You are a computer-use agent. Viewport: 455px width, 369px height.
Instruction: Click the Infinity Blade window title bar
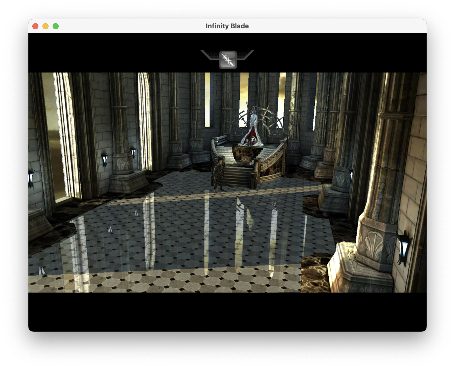tap(227, 26)
